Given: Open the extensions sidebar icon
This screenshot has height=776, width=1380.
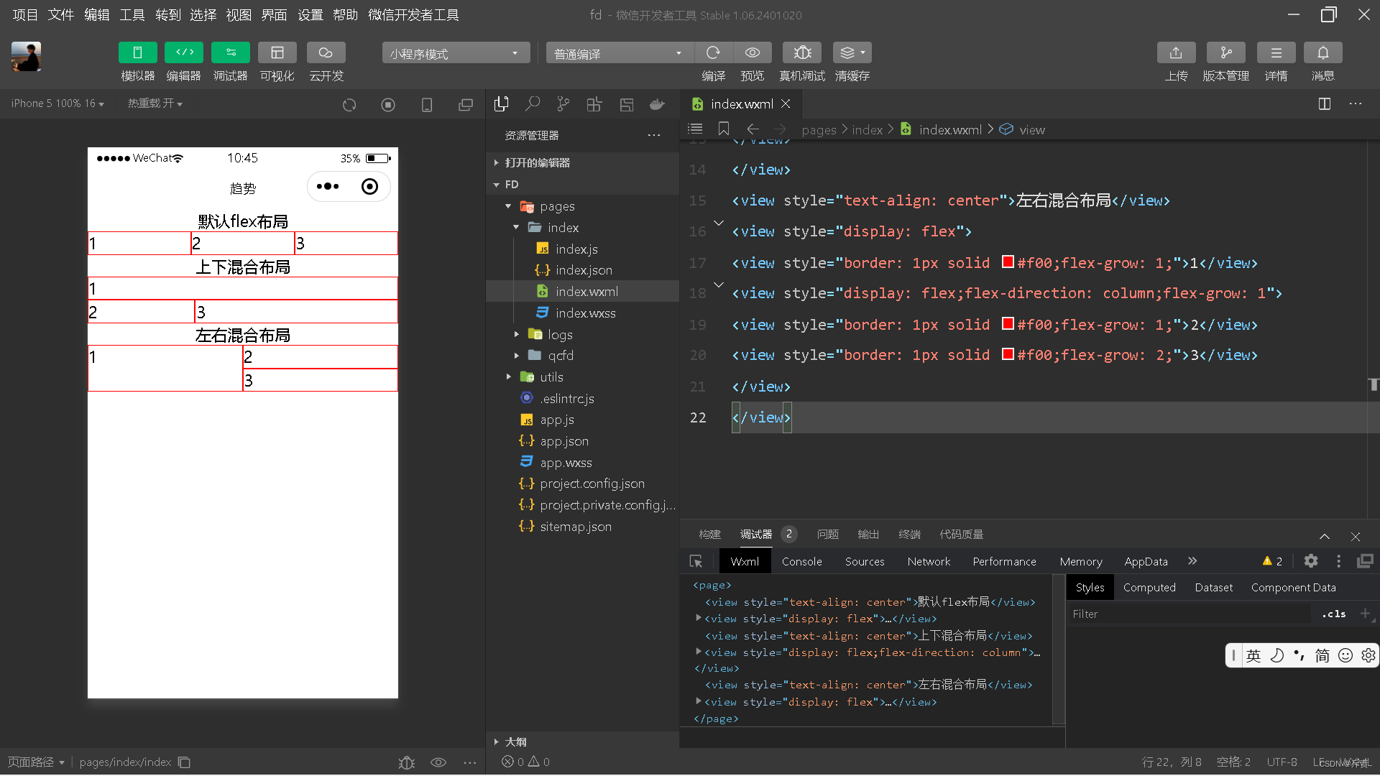Looking at the screenshot, I should click(594, 104).
